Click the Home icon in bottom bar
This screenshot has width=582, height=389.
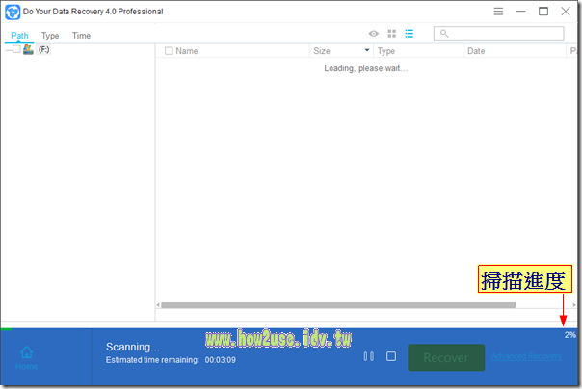click(x=27, y=353)
